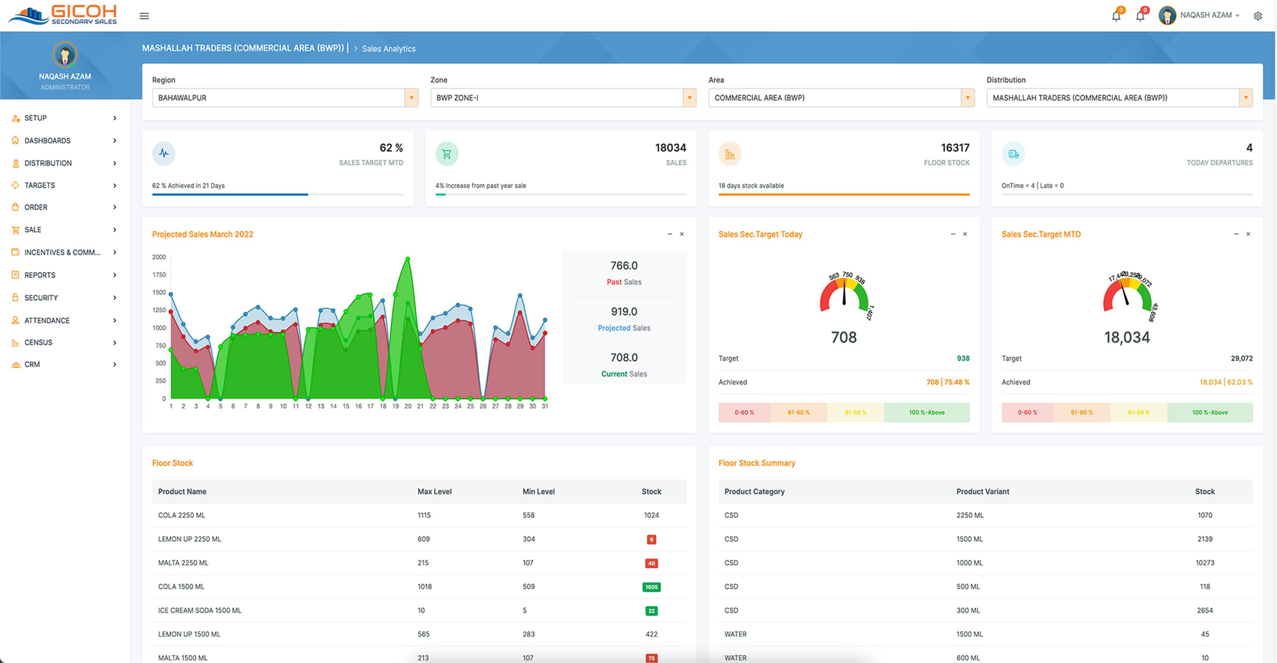This screenshot has width=1277, height=663.
Task: Click the Census chart icon
Action: point(15,343)
